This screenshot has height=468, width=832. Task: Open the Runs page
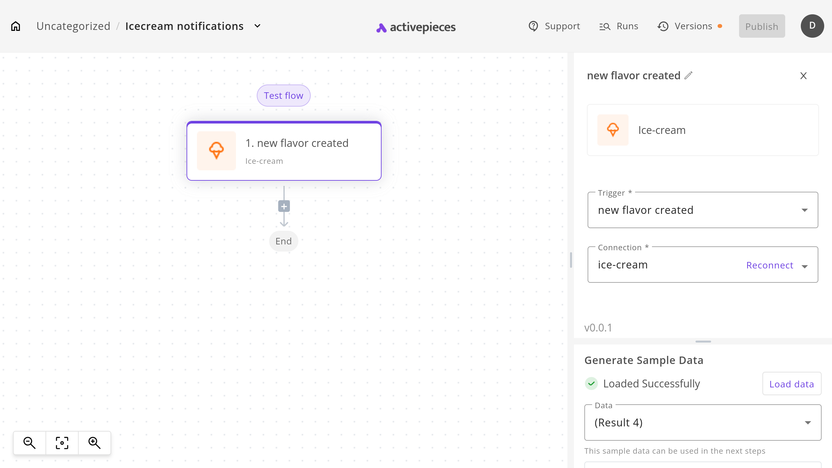619,26
